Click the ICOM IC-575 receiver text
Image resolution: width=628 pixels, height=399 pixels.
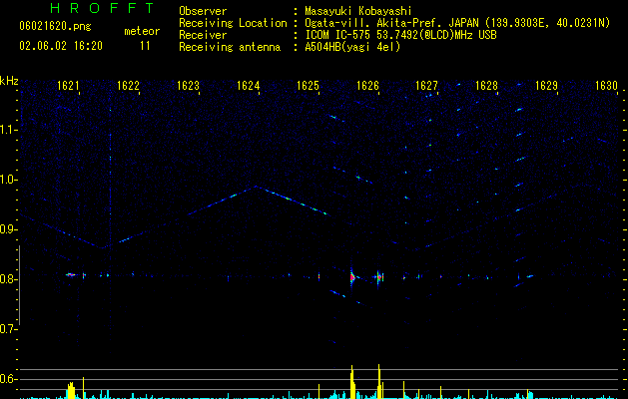[x=400, y=35]
